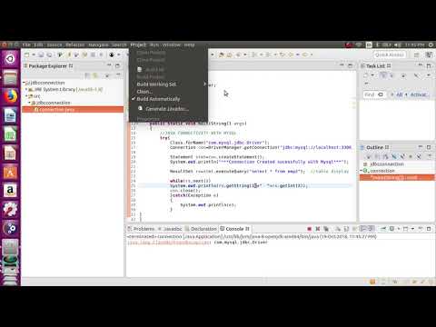Select connection.java in Package Explorer
This screenshot has width=436, height=327.
coord(73,109)
